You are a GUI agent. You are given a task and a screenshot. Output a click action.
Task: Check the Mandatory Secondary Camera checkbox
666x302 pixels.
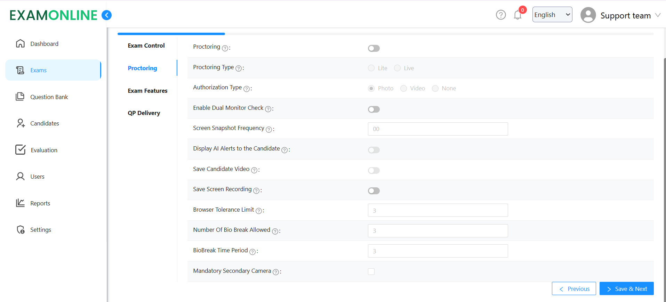coord(371,271)
